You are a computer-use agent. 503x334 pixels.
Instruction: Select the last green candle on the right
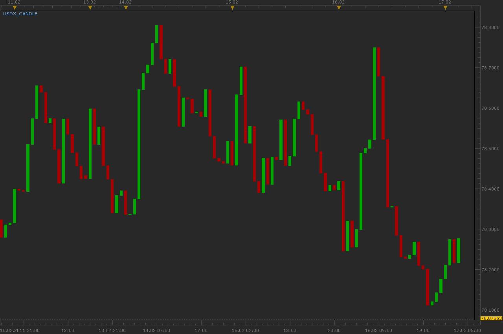click(x=459, y=250)
